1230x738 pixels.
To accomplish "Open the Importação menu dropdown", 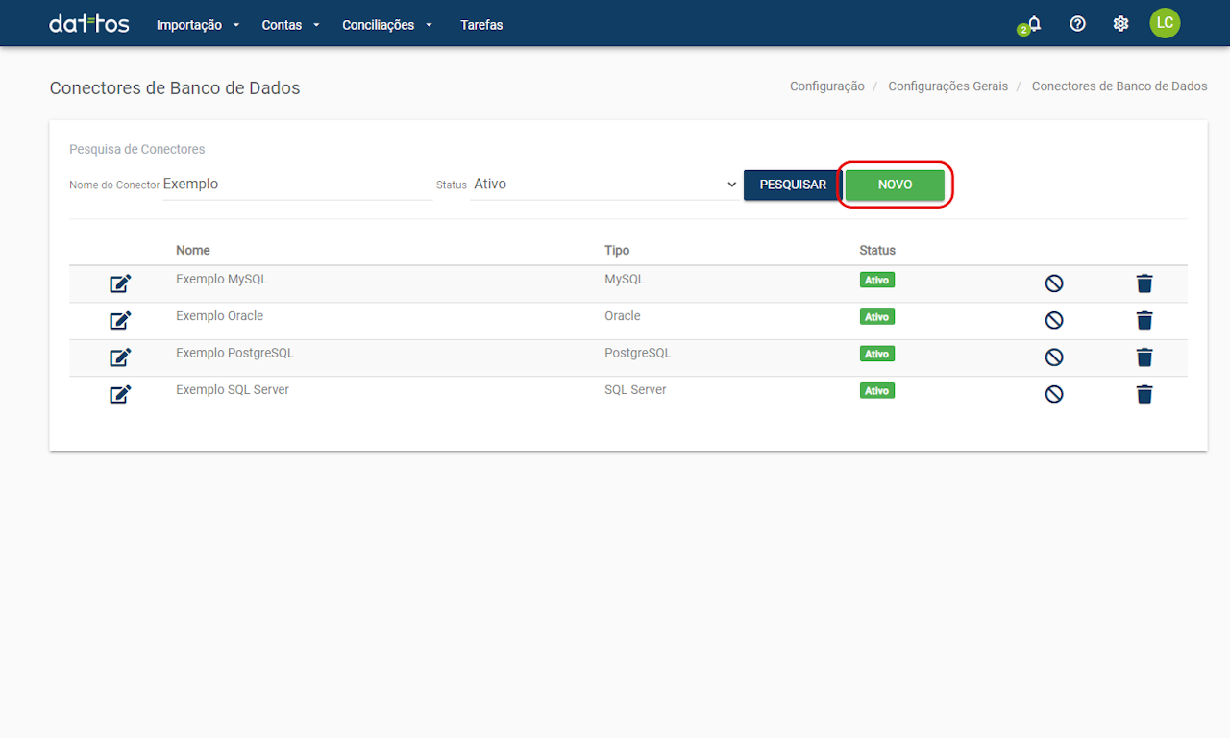I will (x=198, y=25).
